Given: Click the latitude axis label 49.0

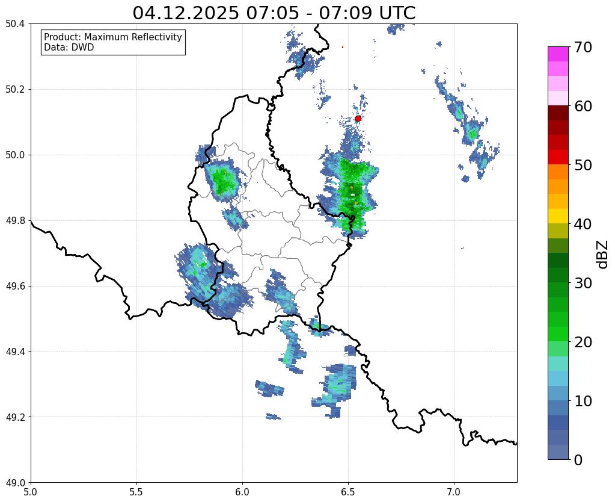Looking at the screenshot, I should pyautogui.click(x=15, y=482).
